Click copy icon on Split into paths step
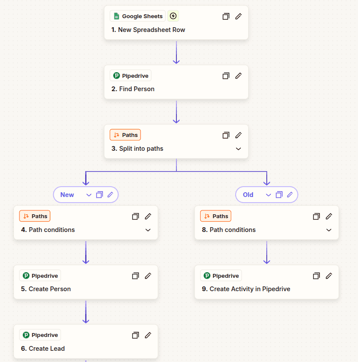This screenshot has width=358, height=362. 226,135
